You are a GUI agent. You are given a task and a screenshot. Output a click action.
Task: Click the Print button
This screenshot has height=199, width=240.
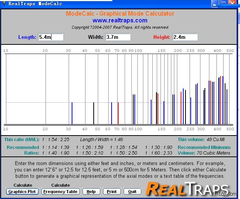click(112, 192)
